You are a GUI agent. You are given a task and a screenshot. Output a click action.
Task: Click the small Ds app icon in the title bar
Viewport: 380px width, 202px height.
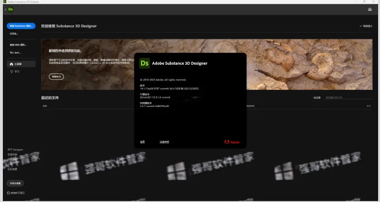5,2
